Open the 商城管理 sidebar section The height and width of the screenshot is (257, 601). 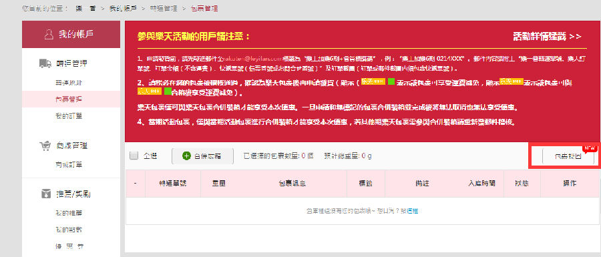pyautogui.click(x=71, y=146)
